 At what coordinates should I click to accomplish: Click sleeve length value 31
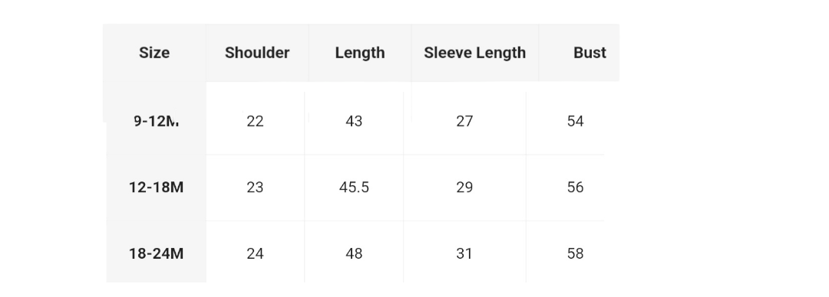(464, 253)
